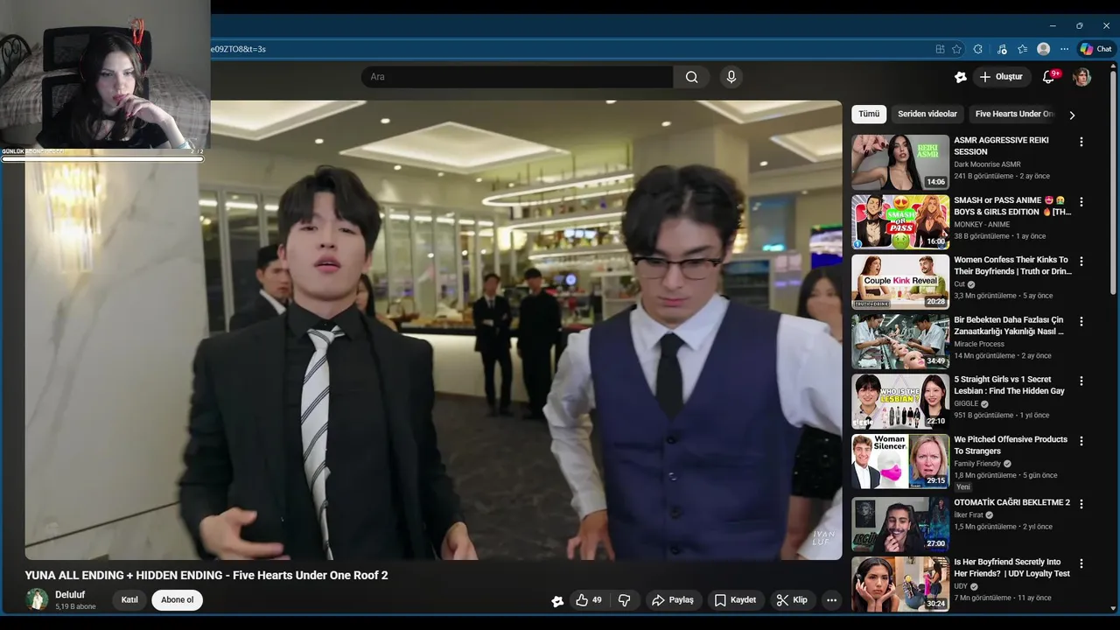Dislike the video with thumbs-down icon
Image resolution: width=1120 pixels, height=630 pixels.
point(625,600)
